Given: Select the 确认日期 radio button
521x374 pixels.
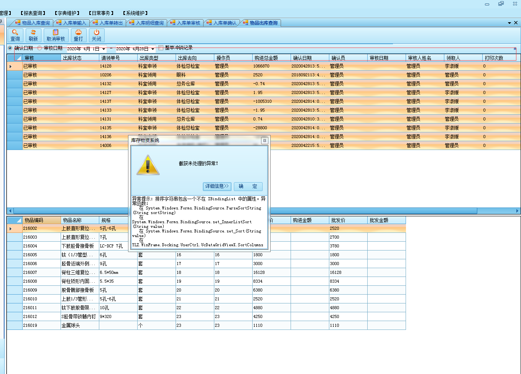Looking at the screenshot, I should tap(10, 48).
